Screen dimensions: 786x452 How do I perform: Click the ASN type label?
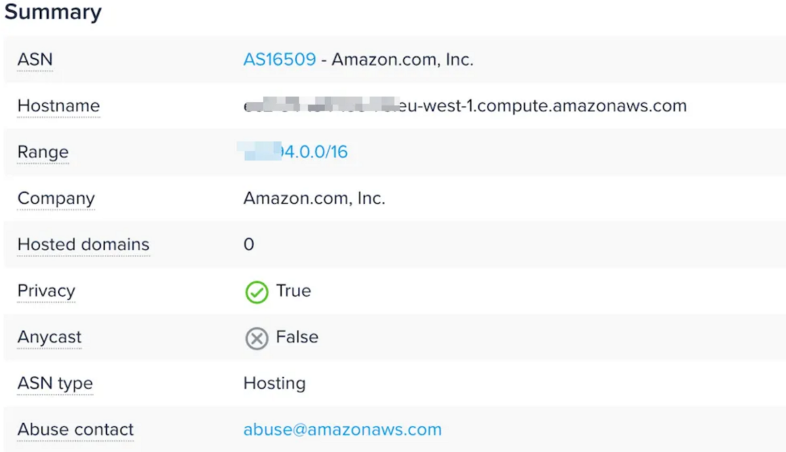(x=55, y=384)
